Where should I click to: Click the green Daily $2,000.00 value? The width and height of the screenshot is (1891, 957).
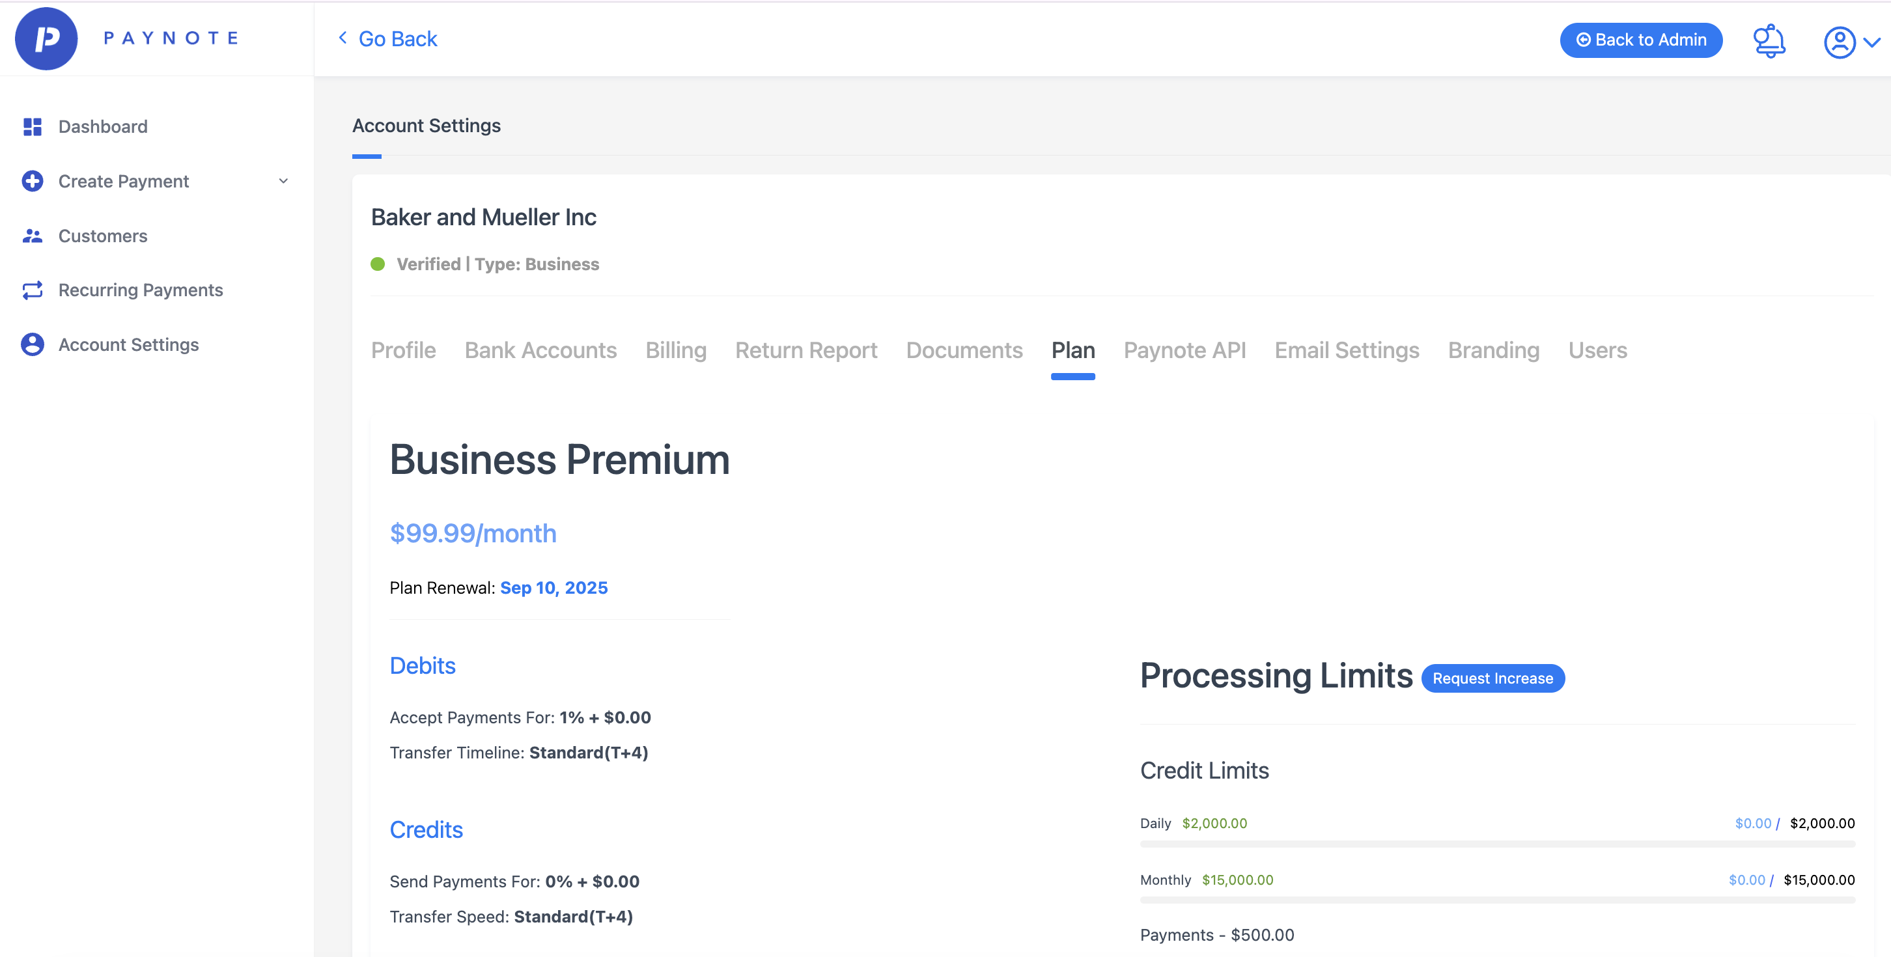click(x=1214, y=824)
